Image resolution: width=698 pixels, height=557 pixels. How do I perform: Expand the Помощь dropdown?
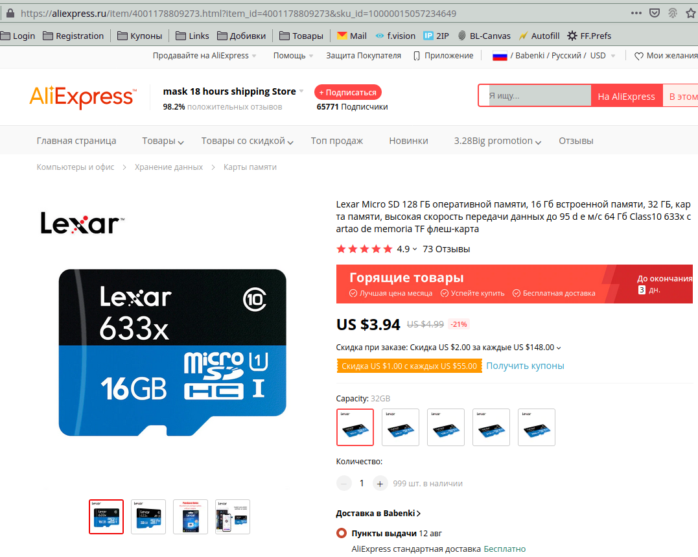294,56
